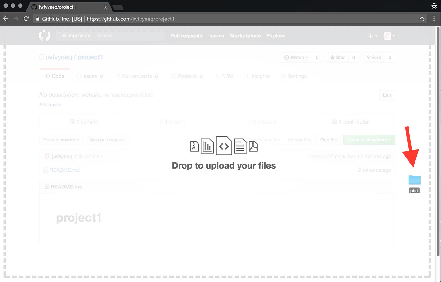The width and height of the screenshot is (441, 282).
Task: Reload the page with the refresh icon
Action: pyautogui.click(x=26, y=19)
